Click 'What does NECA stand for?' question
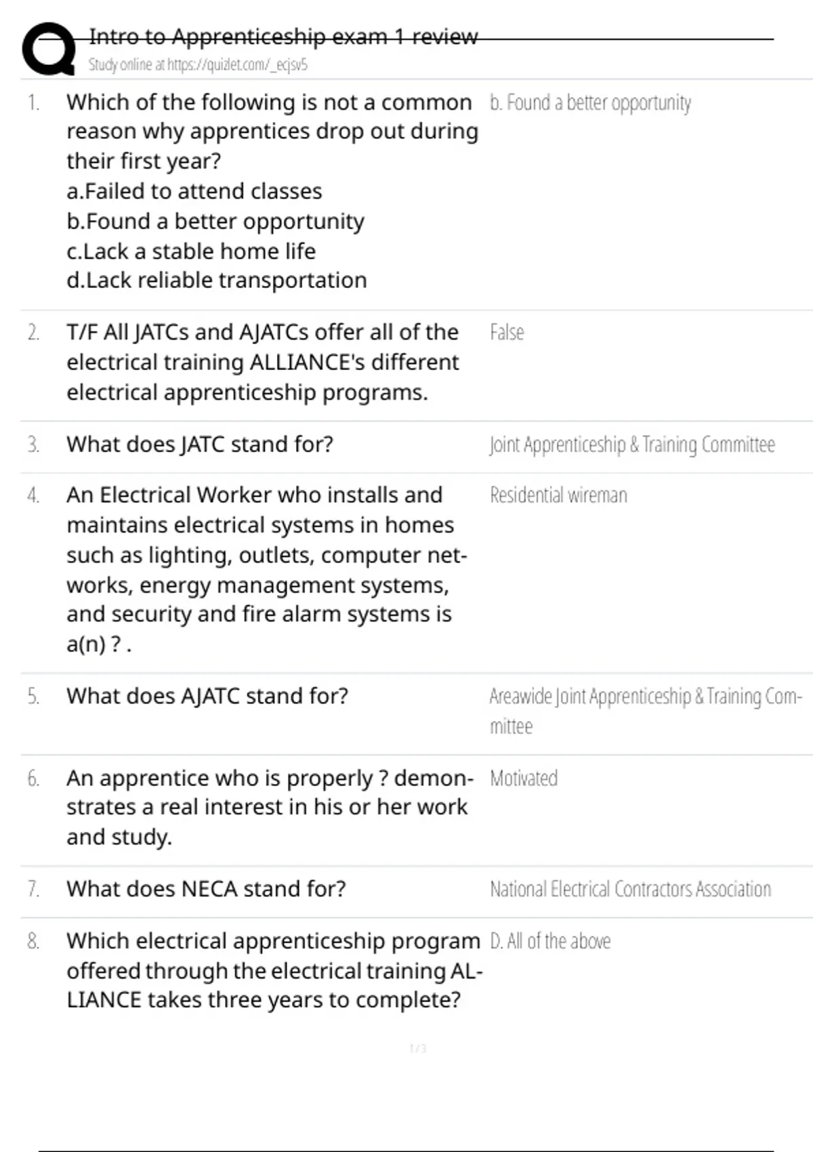This screenshot has width=813, height=1152. pyautogui.click(x=206, y=889)
